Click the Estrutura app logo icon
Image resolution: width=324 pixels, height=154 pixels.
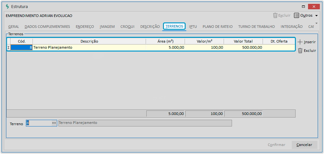[7, 7]
